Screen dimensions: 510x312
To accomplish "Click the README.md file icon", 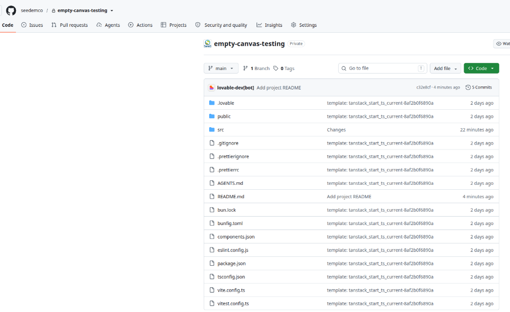I will (212, 196).
